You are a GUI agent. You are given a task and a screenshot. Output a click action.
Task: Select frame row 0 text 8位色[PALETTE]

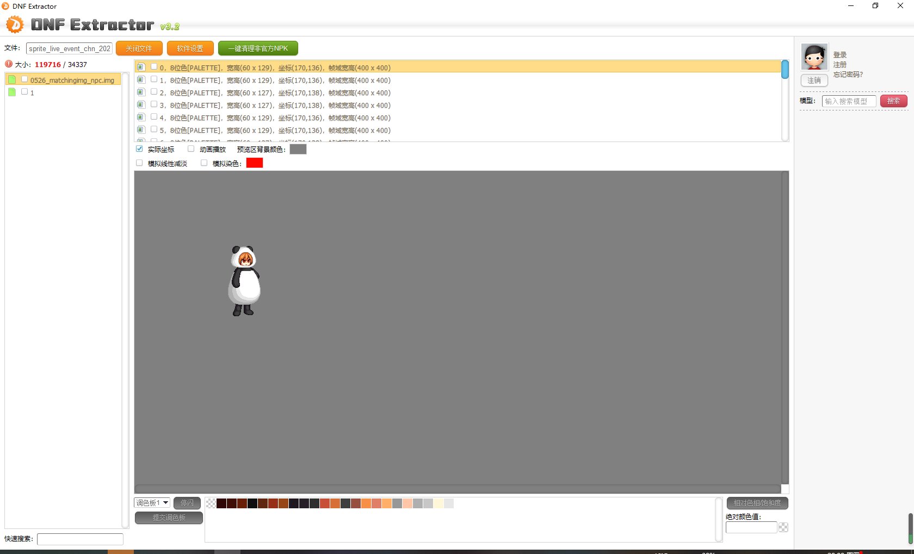[x=196, y=67]
